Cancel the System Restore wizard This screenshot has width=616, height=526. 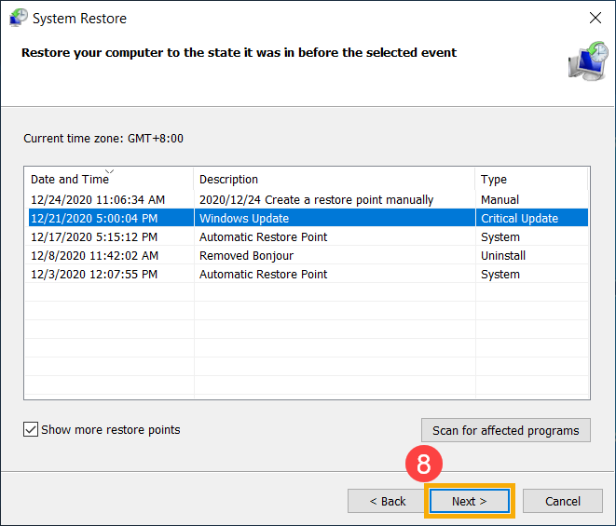(562, 501)
